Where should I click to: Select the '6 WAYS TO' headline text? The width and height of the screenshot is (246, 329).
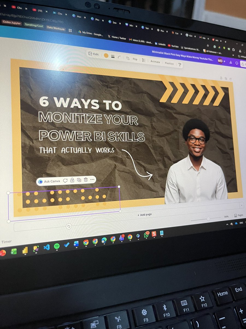(80, 103)
